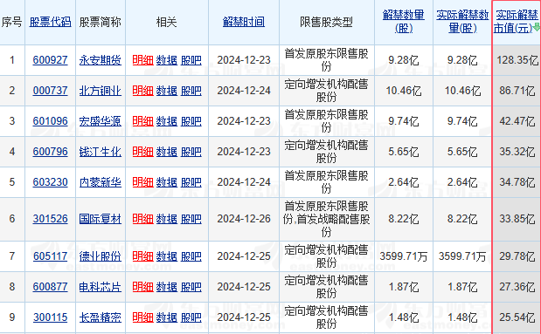
Task: Open 股吧 for 内蒙新华 row
Action: [191, 182]
